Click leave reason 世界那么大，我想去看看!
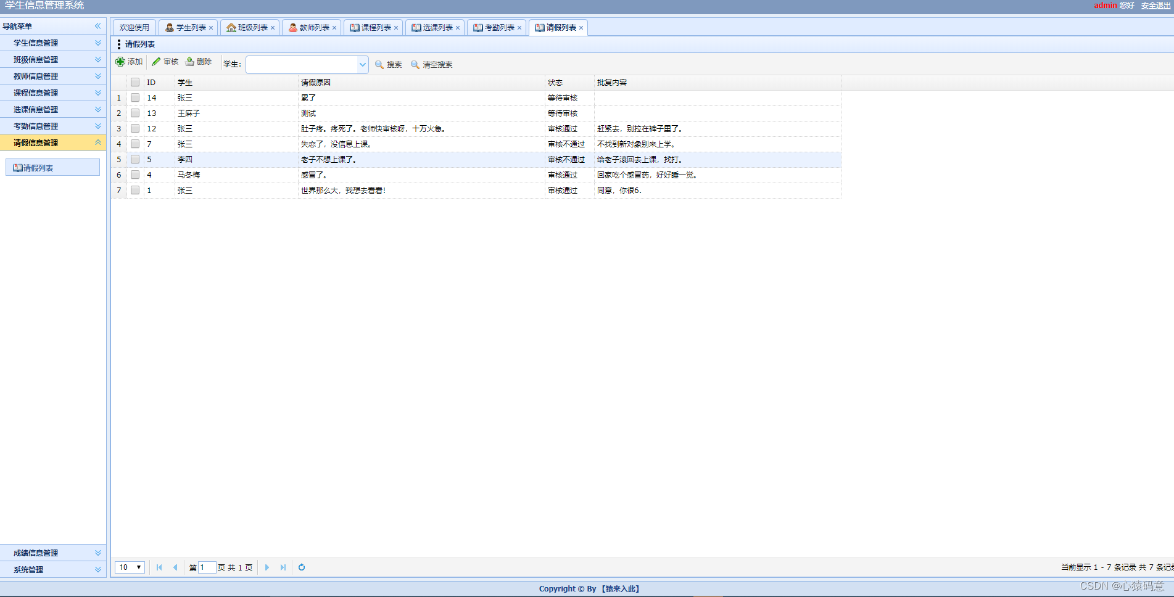The image size is (1174, 597). click(x=343, y=191)
